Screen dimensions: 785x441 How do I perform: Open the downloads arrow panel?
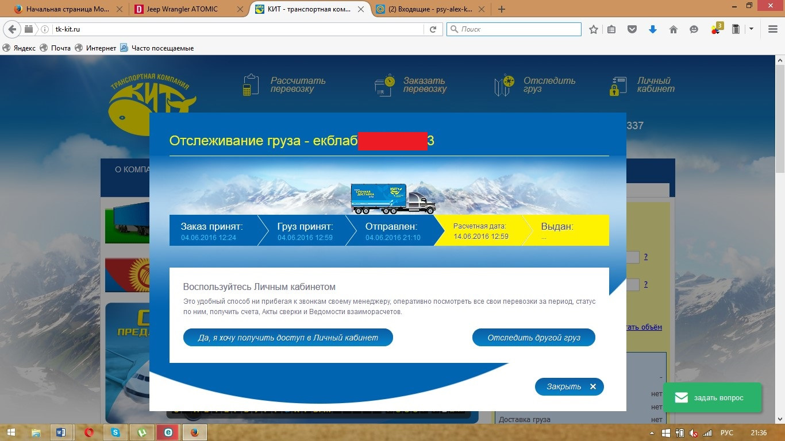point(653,29)
